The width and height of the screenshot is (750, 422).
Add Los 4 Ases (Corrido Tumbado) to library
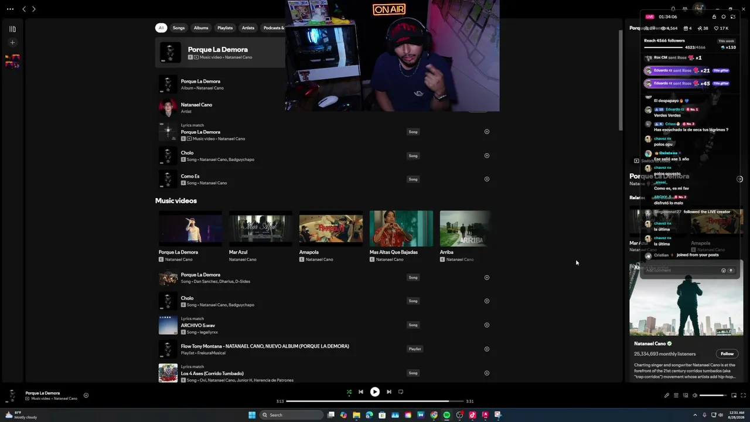tap(487, 373)
